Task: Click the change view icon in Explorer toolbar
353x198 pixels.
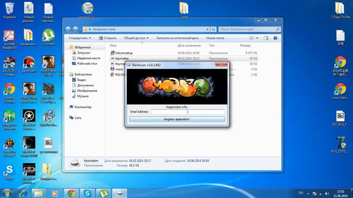Action: (x=252, y=38)
